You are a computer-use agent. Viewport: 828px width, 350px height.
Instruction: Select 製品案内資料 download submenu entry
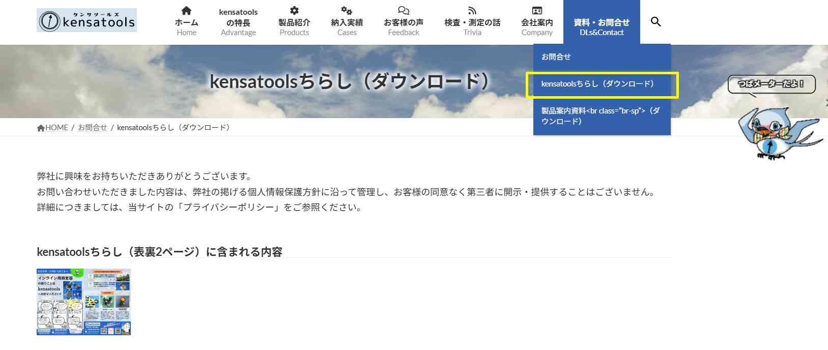coord(602,116)
